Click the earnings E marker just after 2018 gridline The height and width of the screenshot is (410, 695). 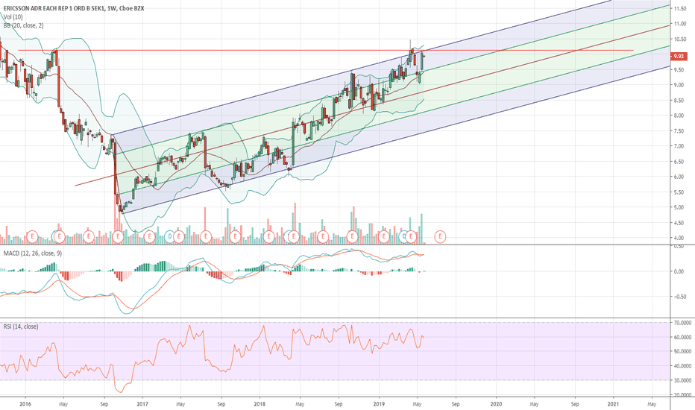268,237
